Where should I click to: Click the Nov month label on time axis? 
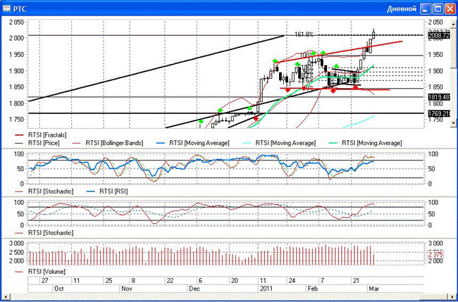[126, 289]
